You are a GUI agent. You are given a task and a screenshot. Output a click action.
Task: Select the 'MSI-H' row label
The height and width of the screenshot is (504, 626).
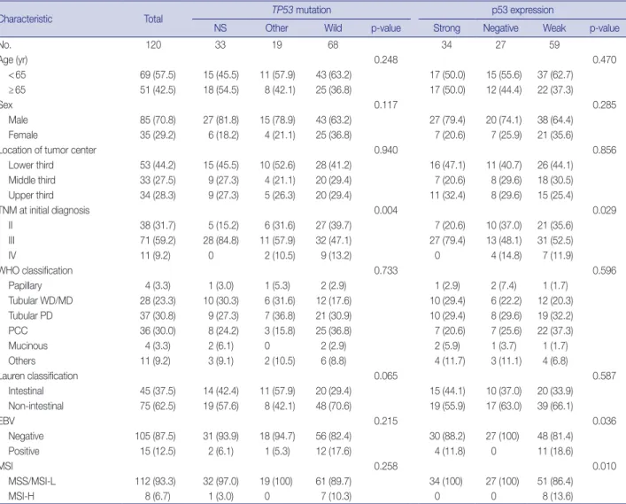[x=20, y=496]
